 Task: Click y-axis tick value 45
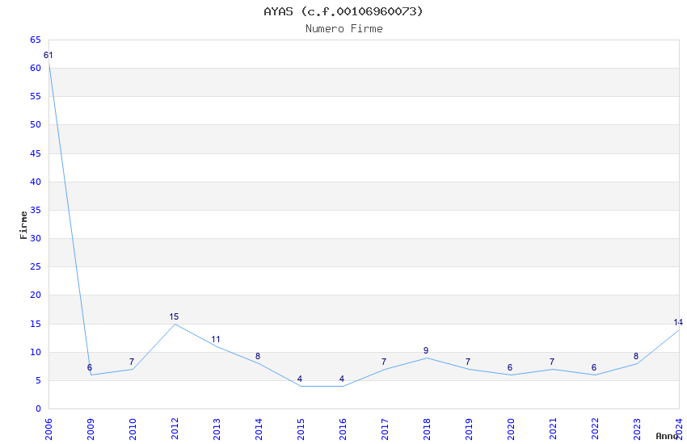click(36, 153)
